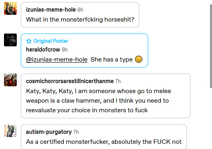The height and width of the screenshot is (149, 212).
Task: Click the "As a certified monsterfucker" comment
Action: tap(104, 142)
